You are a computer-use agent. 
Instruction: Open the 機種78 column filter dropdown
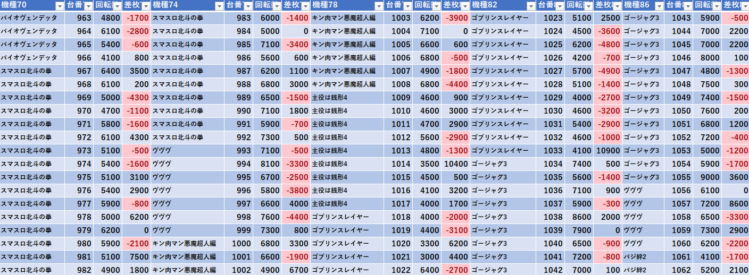[378, 6]
